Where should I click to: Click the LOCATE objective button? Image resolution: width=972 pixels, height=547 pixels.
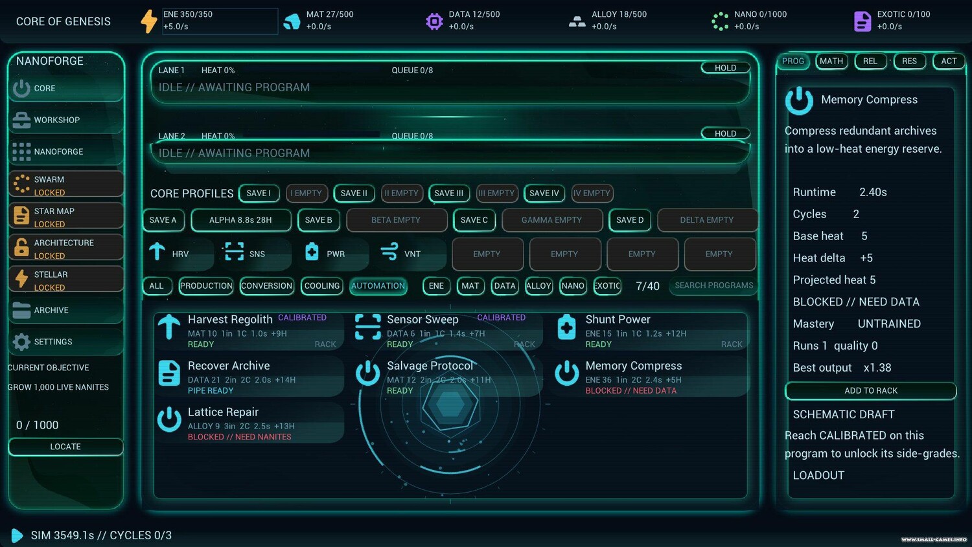65,447
